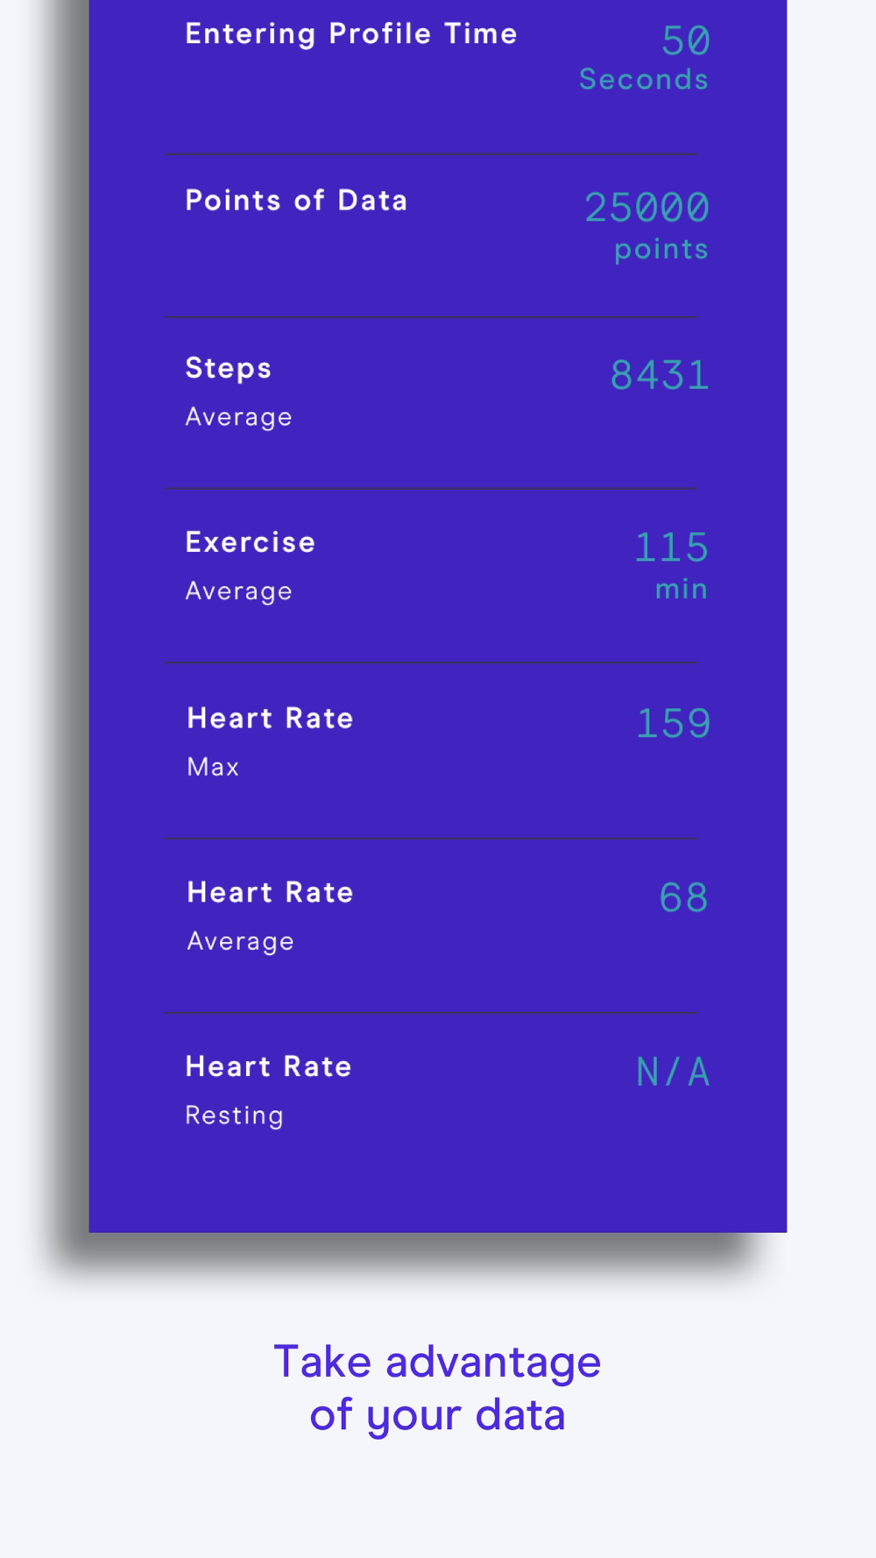Image resolution: width=876 pixels, height=1558 pixels.
Task: Select the Max subtitle
Action: pyautogui.click(x=213, y=768)
